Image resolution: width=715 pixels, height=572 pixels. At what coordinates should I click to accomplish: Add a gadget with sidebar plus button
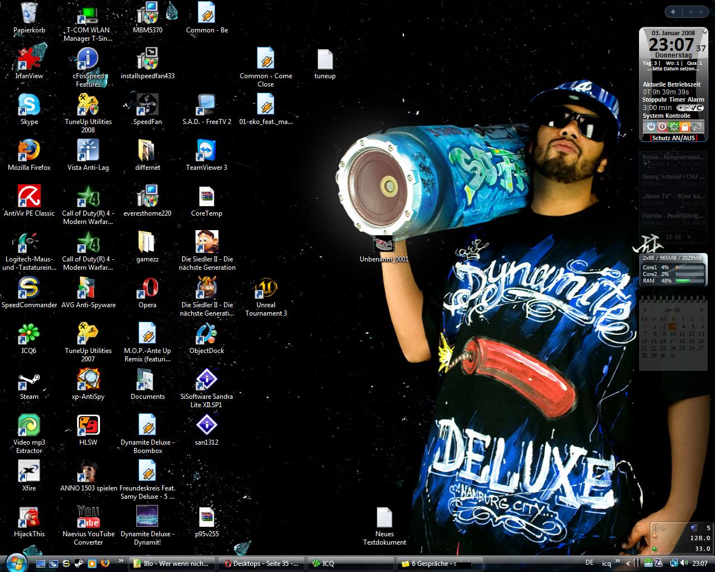(673, 12)
